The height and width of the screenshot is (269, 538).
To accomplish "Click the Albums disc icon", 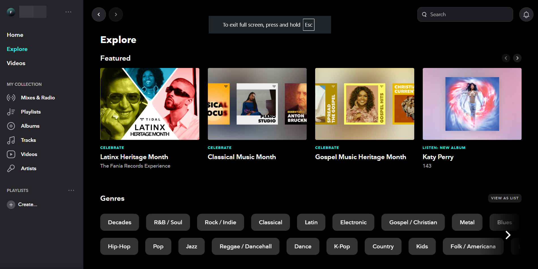I will [11, 126].
